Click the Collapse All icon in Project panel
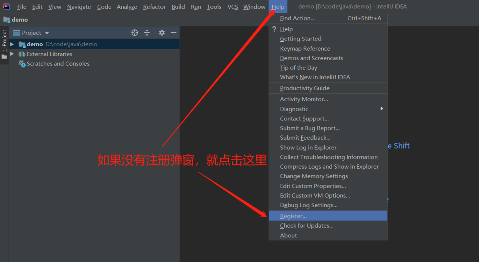Screen dimensions: 479x262 point(147,33)
